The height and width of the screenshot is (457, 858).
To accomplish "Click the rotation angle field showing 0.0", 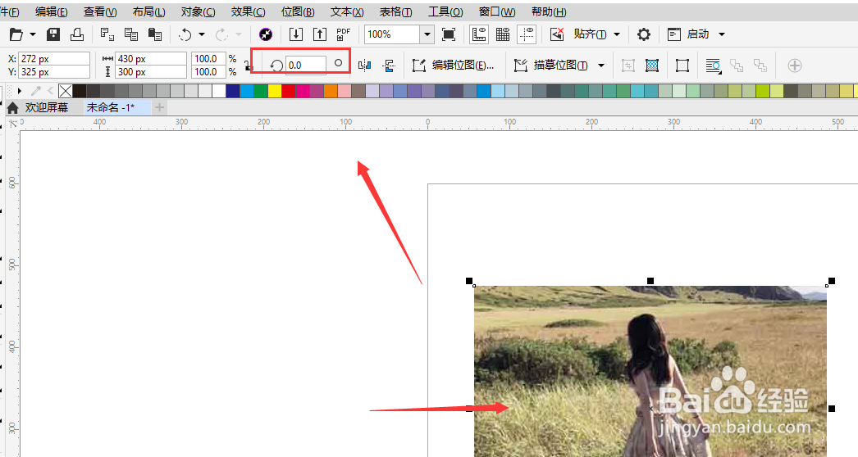I will (x=306, y=65).
